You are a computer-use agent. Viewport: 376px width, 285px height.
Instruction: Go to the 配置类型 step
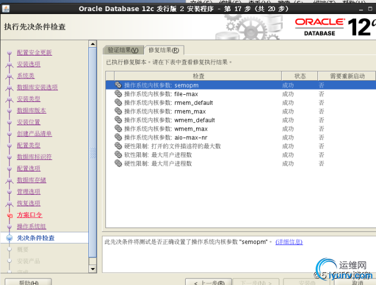pos(29,145)
